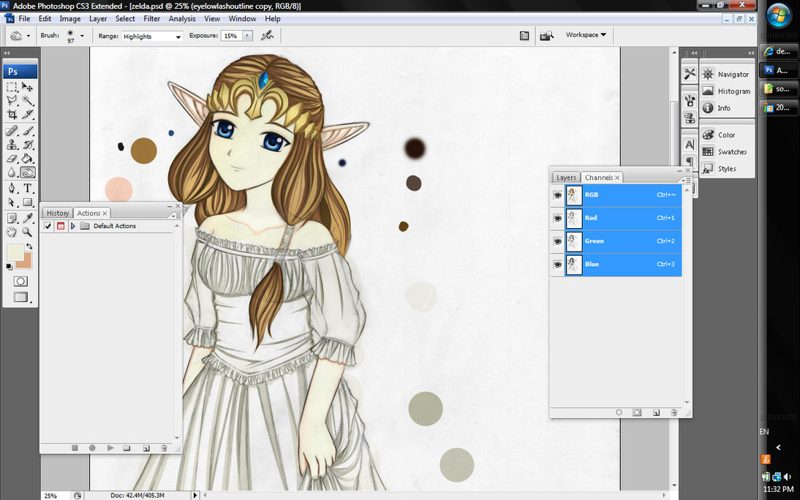Select the Rectangular Marquee tool
The image size is (800, 500).
tap(12, 87)
